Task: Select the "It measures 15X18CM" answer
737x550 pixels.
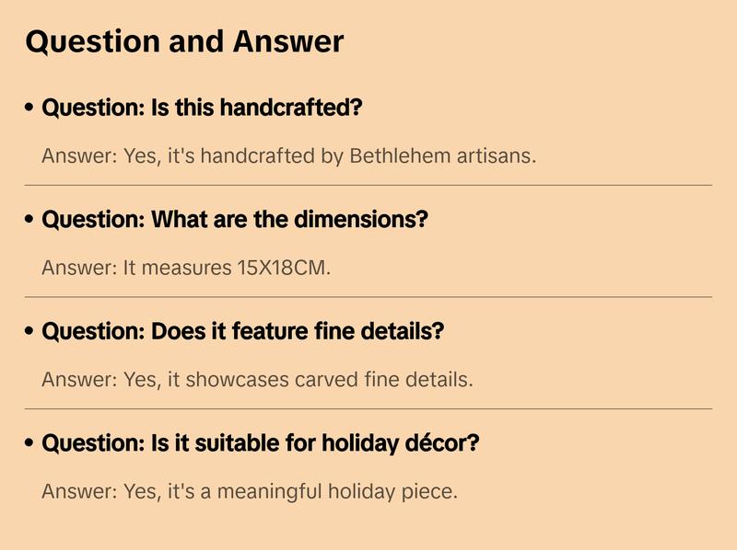Action: point(185,268)
